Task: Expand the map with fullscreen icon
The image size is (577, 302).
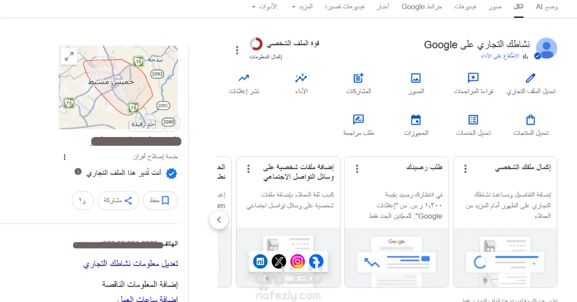Action: tap(69, 56)
